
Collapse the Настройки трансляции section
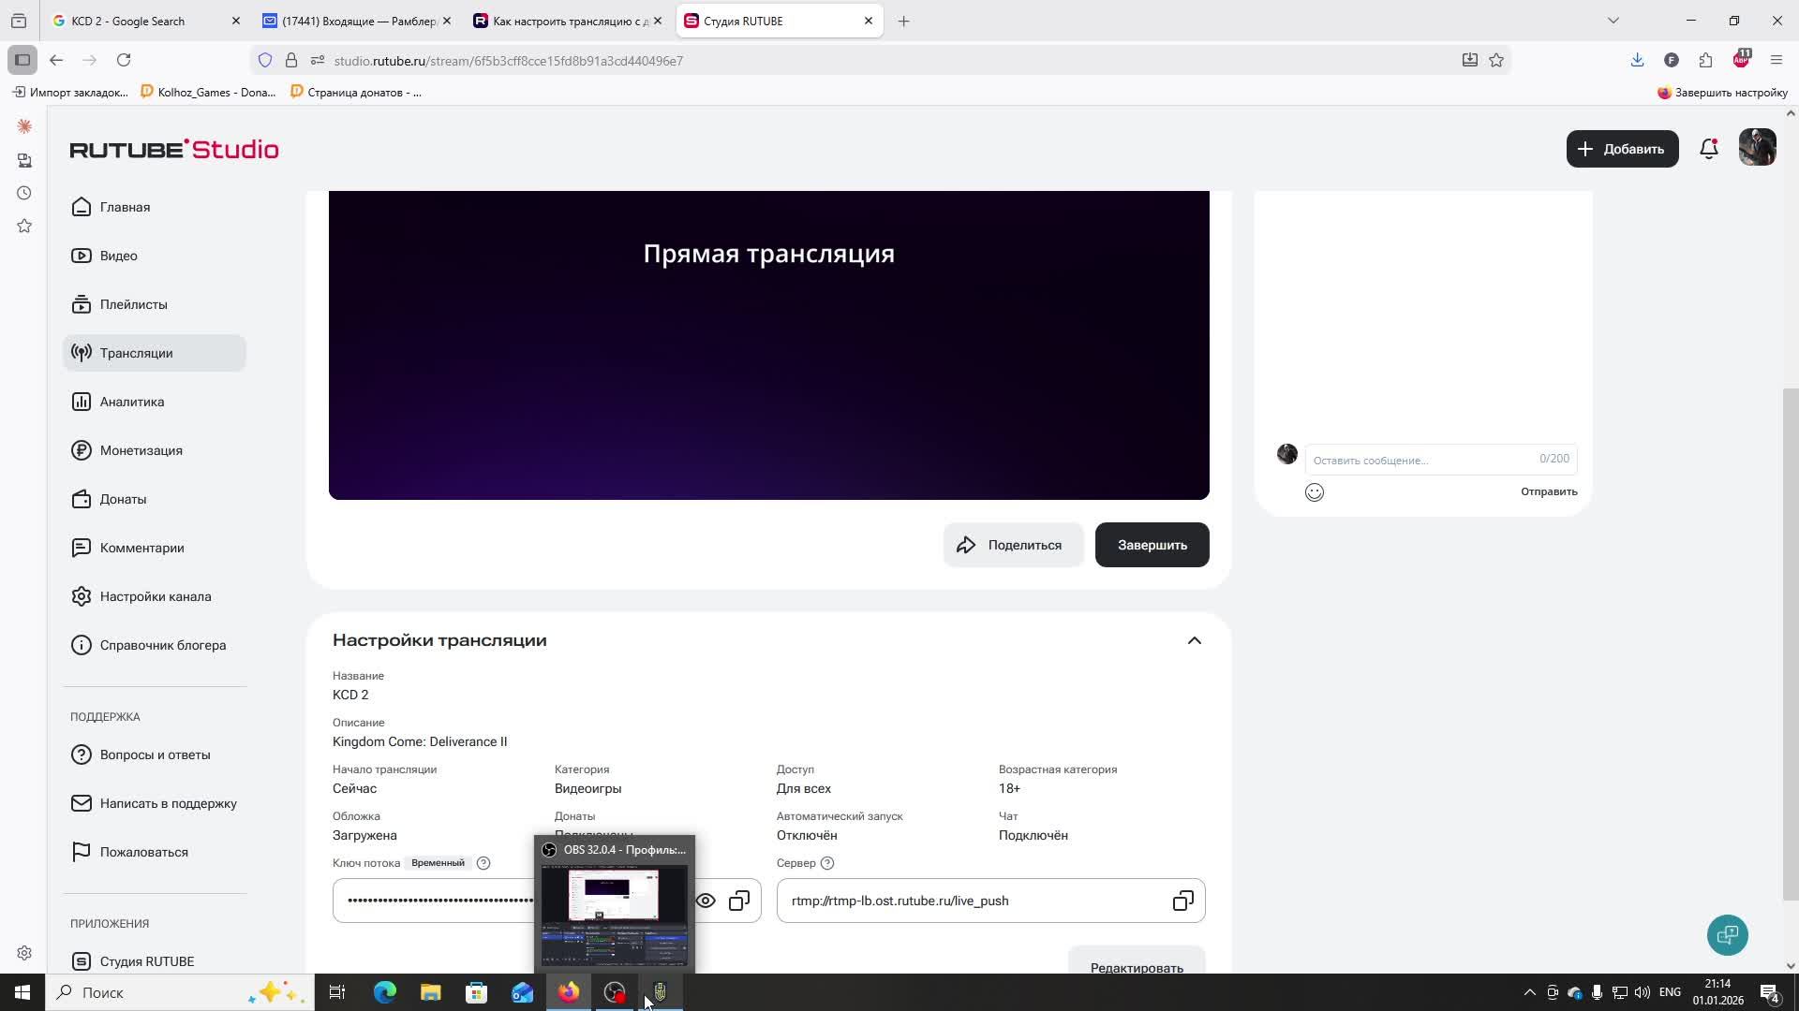tap(1194, 641)
